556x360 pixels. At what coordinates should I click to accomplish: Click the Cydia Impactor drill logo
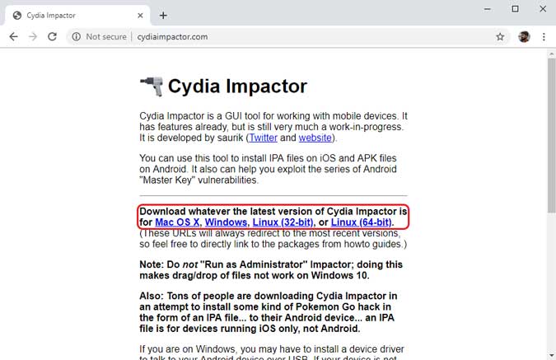pos(151,86)
